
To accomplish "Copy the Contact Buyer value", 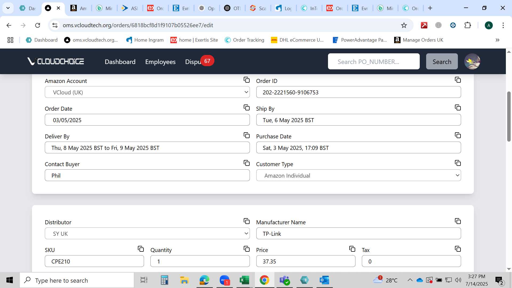I will [x=247, y=163].
